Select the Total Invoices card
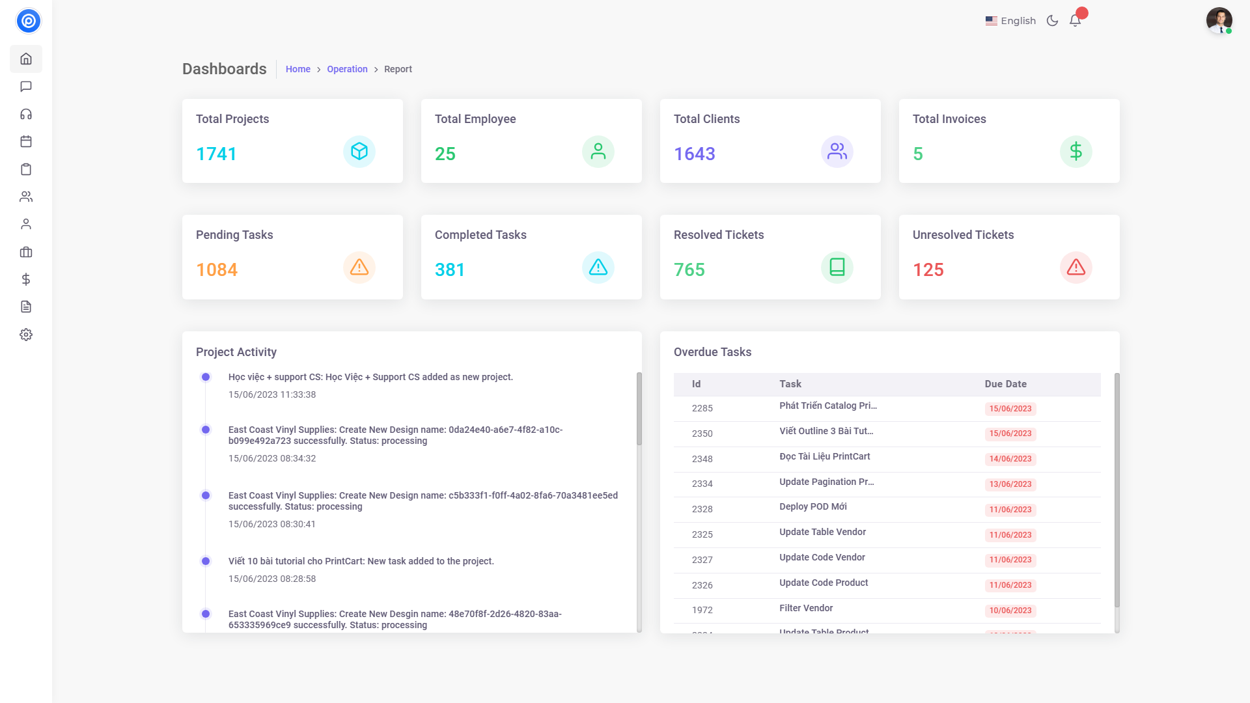This screenshot has width=1250, height=703. coord(1009,141)
